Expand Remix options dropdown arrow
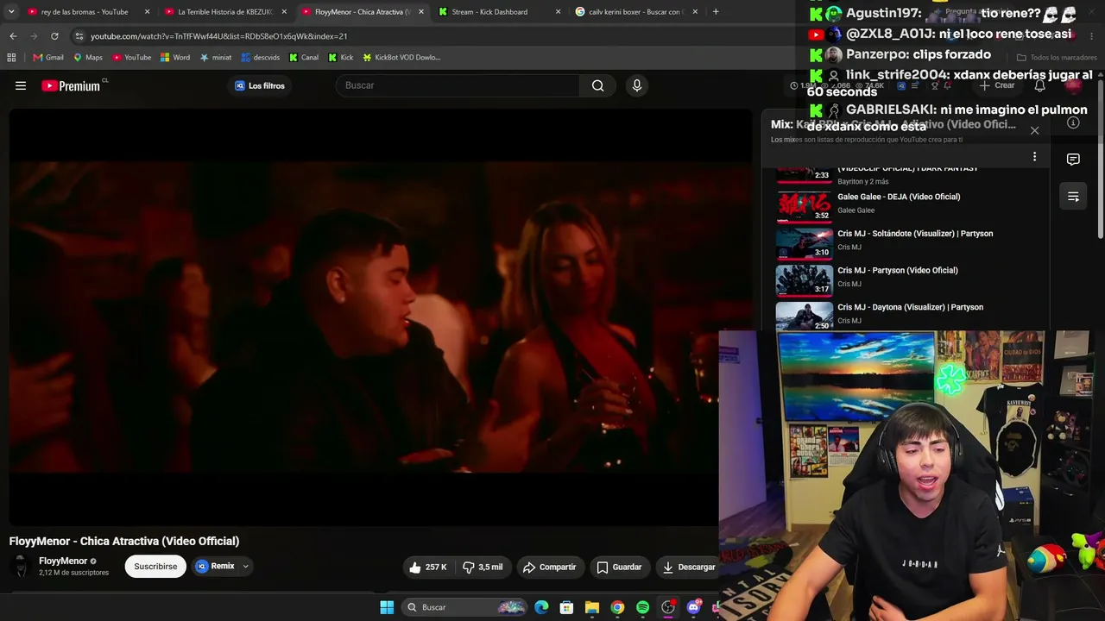 [245, 567]
